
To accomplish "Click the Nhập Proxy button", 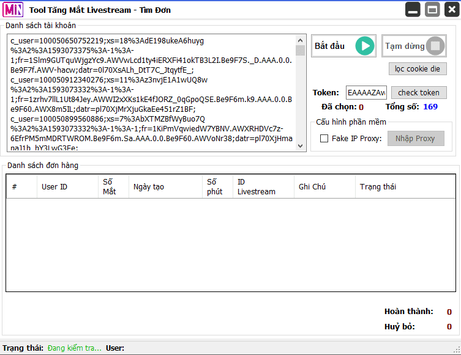I will [414, 139].
